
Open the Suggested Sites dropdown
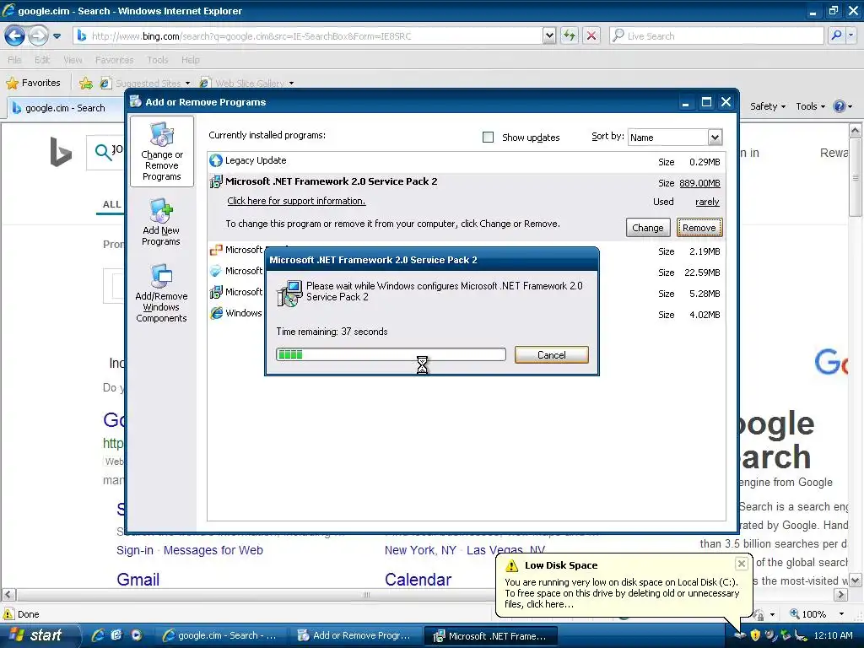pos(187,84)
